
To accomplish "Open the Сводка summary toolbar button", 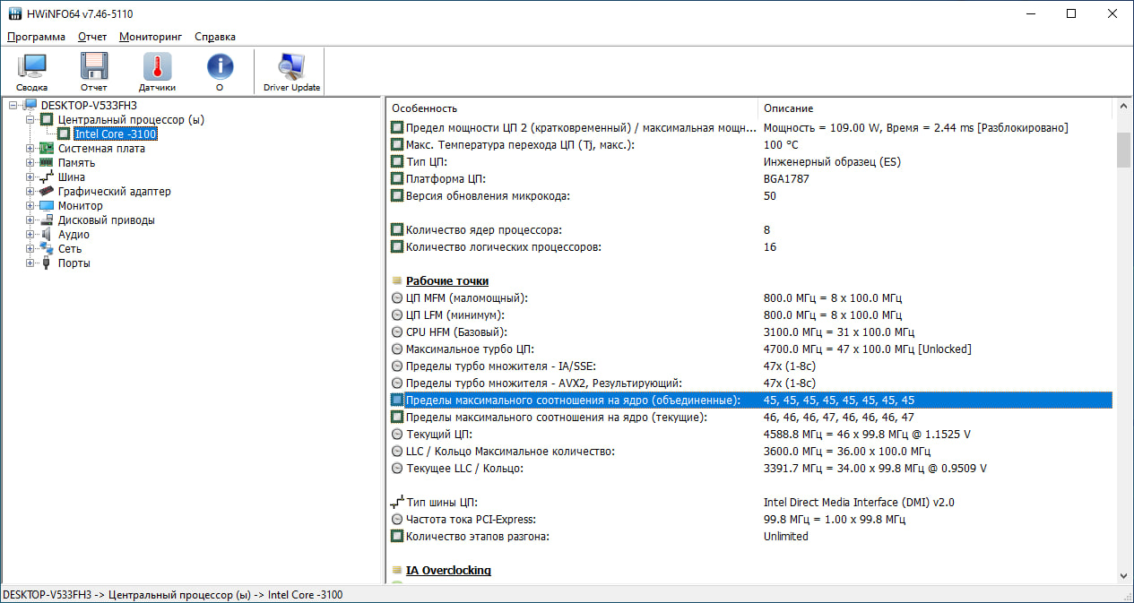I will point(31,72).
